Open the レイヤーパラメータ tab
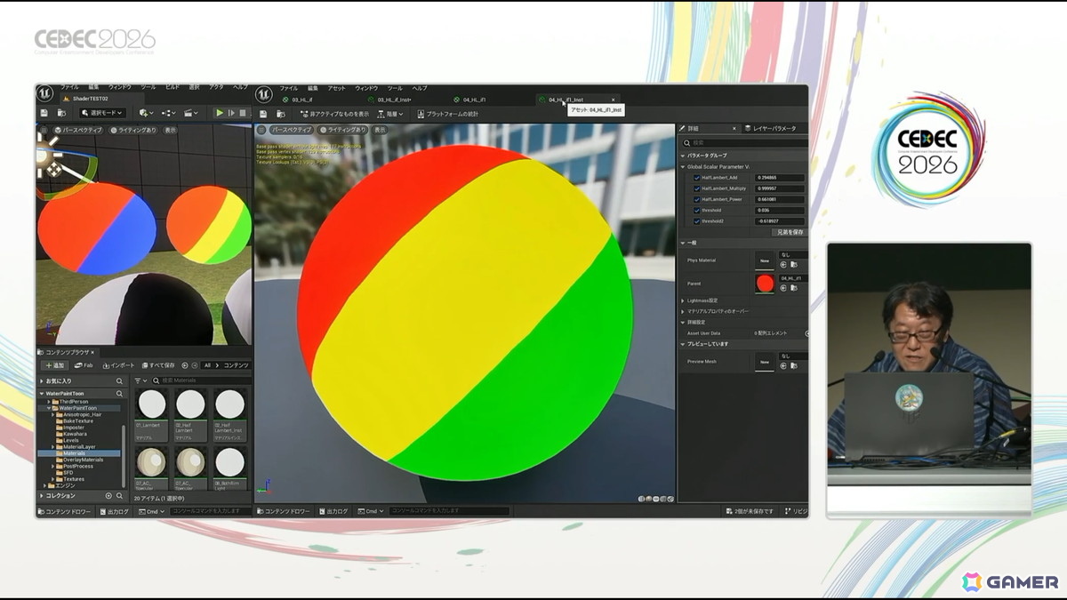 (775, 129)
